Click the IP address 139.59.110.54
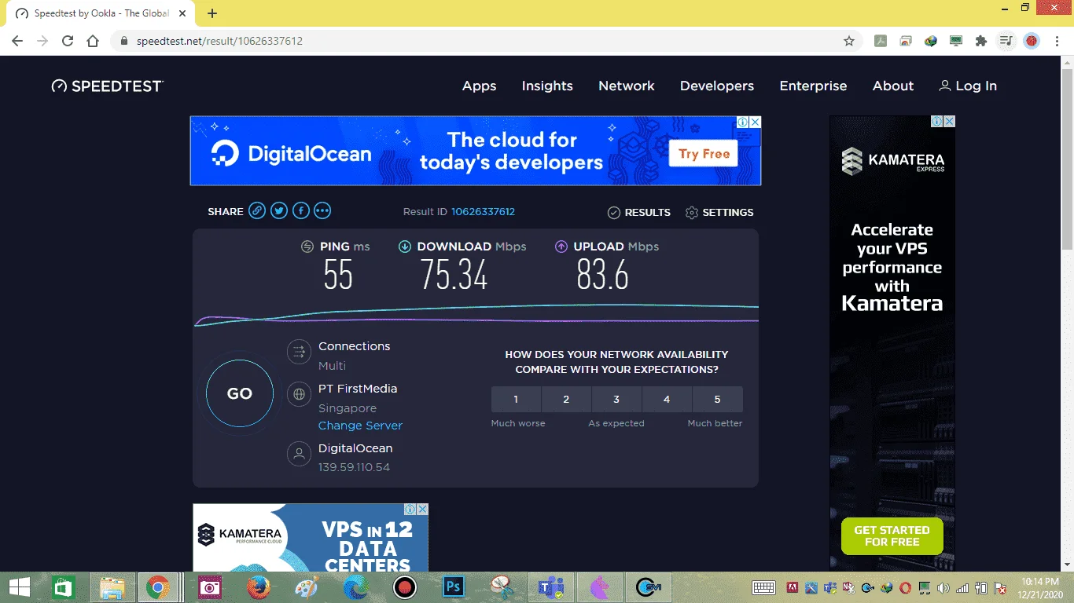1074x603 pixels. [x=354, y=467]
